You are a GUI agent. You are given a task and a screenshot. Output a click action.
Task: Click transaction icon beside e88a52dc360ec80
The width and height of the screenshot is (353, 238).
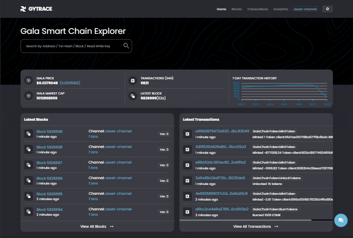(x=187, y=165)
